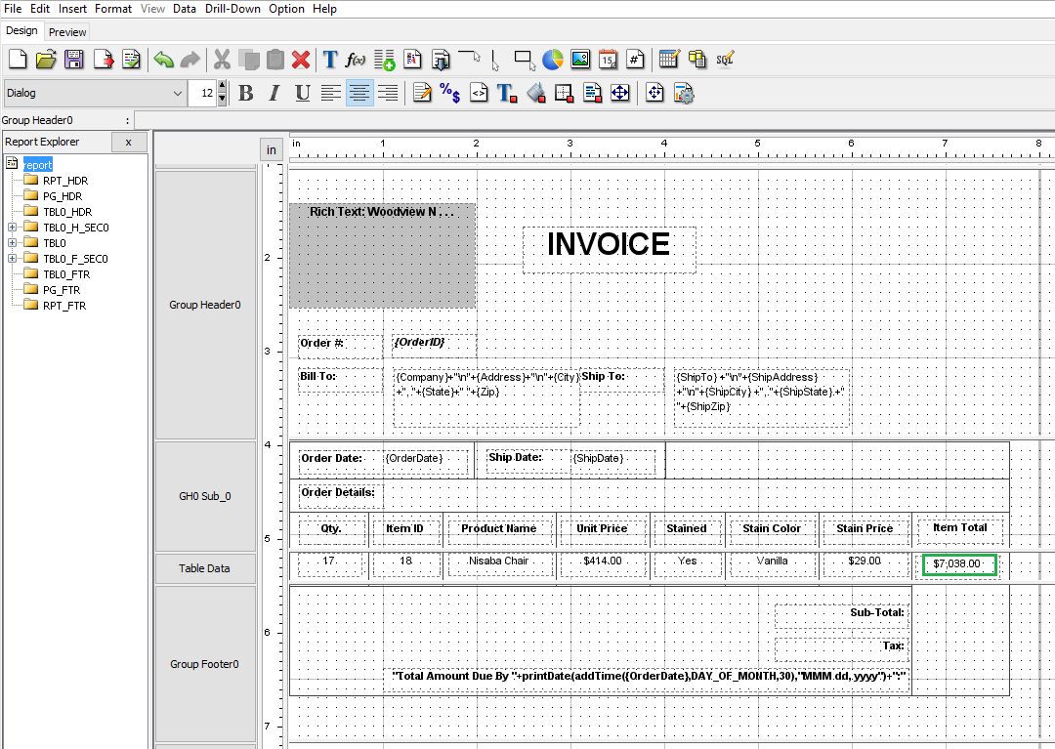Open the SQL query editor icon
Screen dimensions: 1055x749
pos(725,60)
